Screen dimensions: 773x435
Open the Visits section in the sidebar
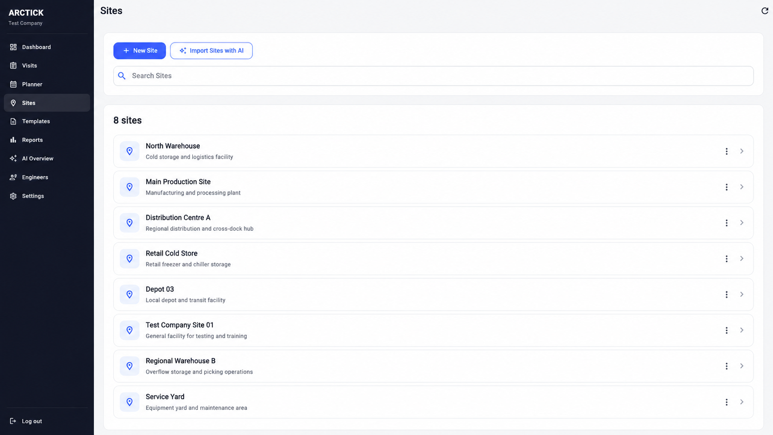(47, 66)
